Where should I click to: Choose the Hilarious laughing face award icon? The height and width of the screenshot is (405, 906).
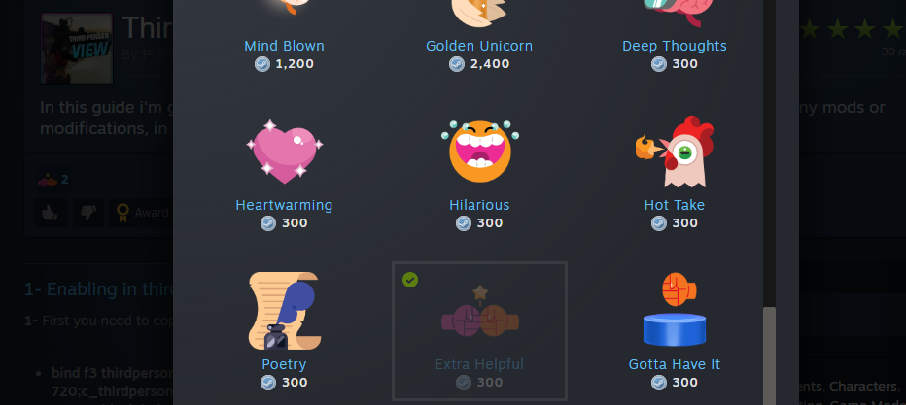click(x=479, y=152)
